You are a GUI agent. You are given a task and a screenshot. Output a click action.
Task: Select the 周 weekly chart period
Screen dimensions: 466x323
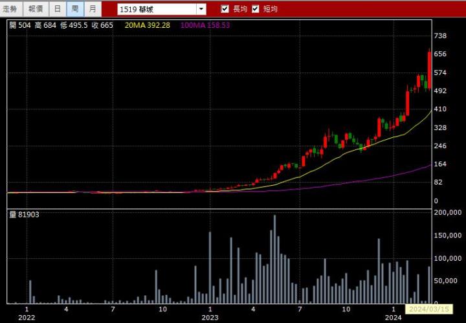pos(75,9)
